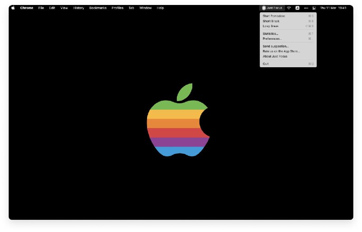Open Statistics from Just Focus menu
Image resolution: width=362 pixels, height=232 pixels.
(270, 34)
